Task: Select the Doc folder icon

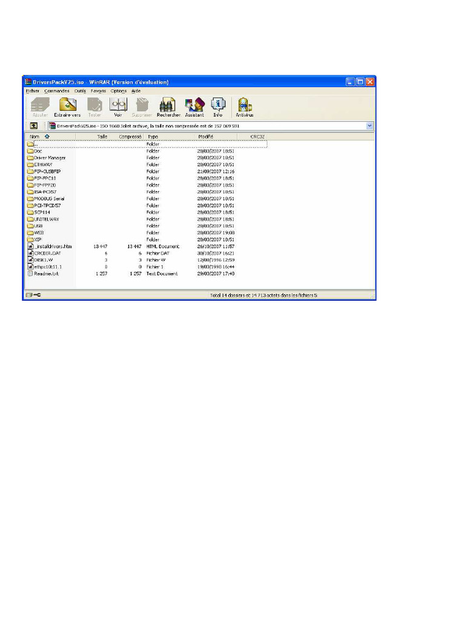Action: [30, 151]
